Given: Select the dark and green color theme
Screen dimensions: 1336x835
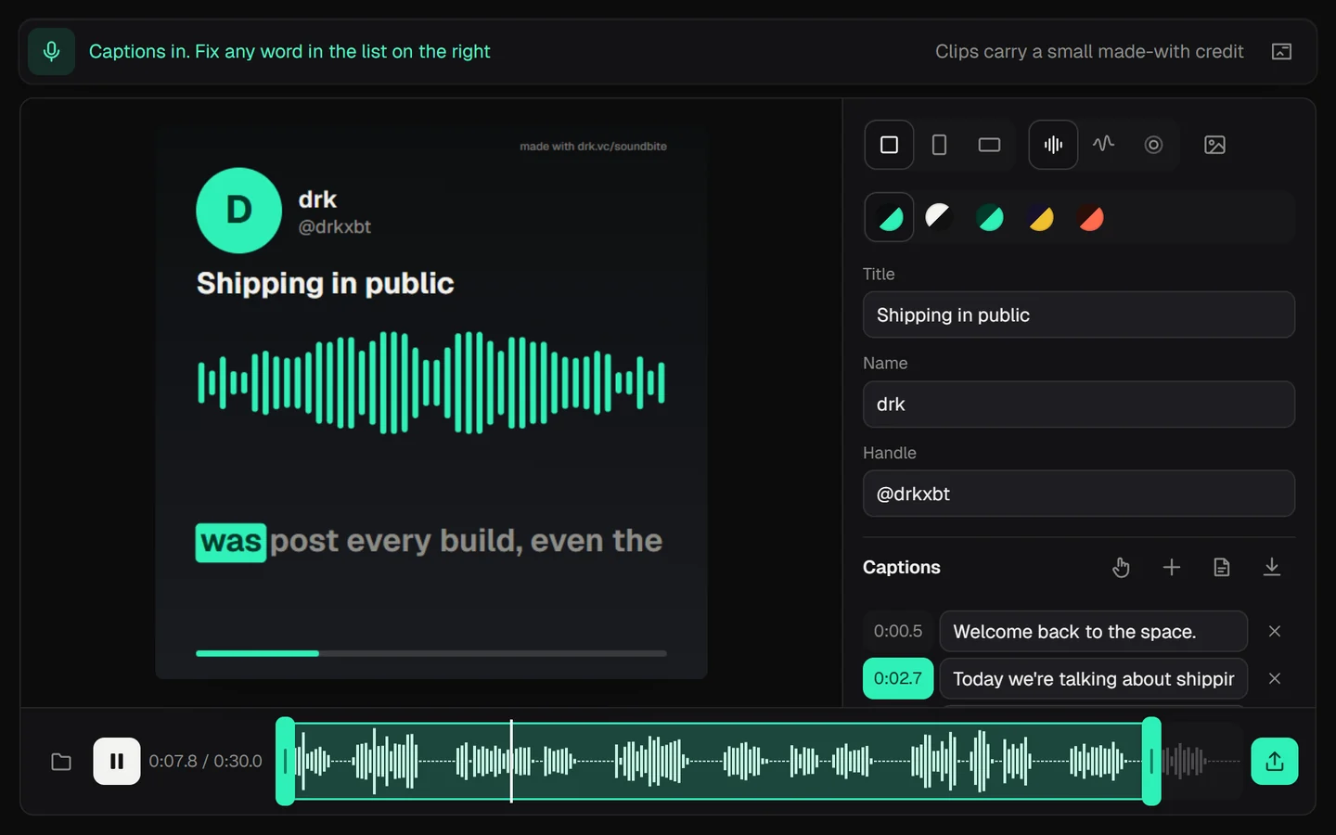Looking at the screenshot, I should [889, 217].
